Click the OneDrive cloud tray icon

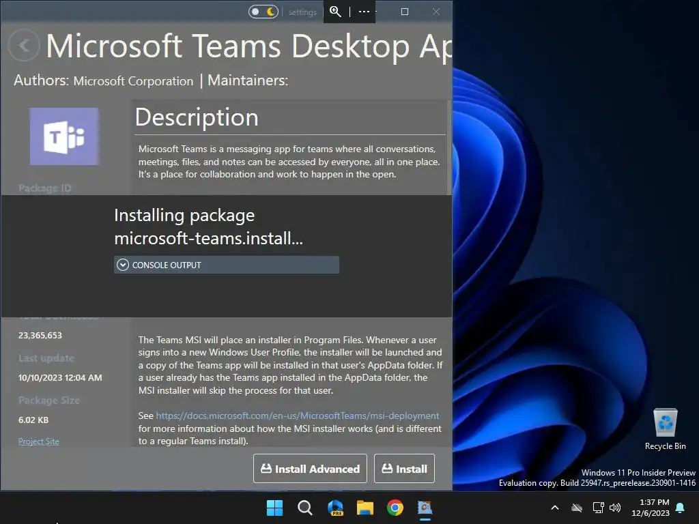(577, 508)
